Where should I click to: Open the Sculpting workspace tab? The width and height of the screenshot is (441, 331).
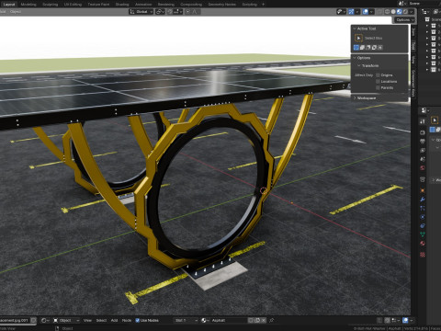pos(51,5)
